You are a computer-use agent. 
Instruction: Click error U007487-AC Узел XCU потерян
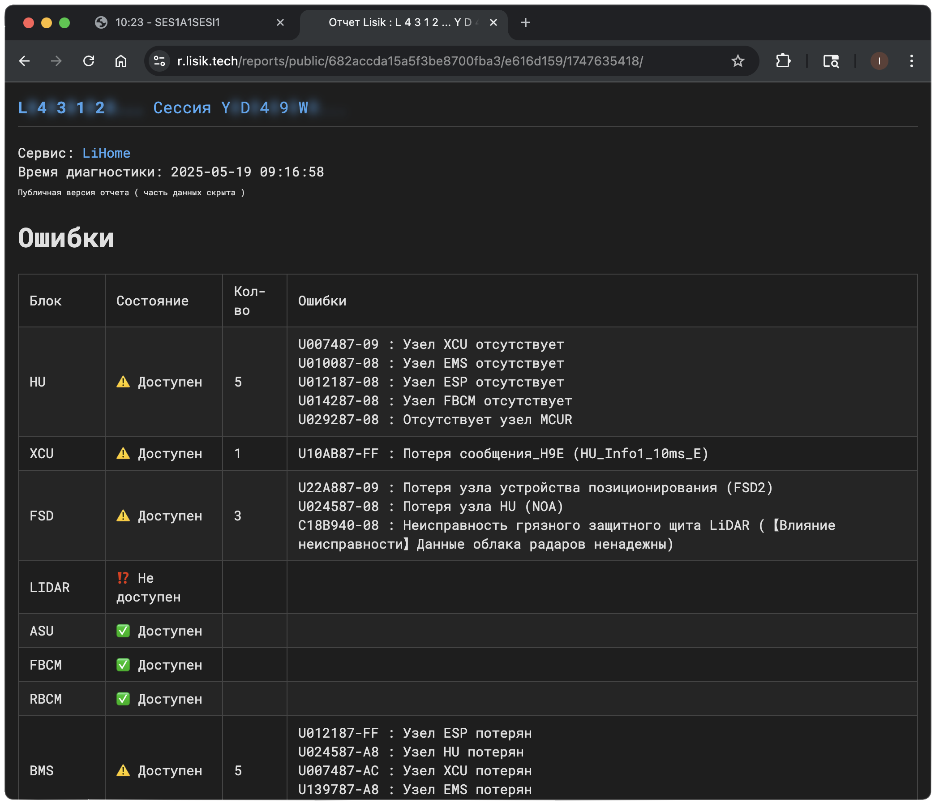coord(415,770)
